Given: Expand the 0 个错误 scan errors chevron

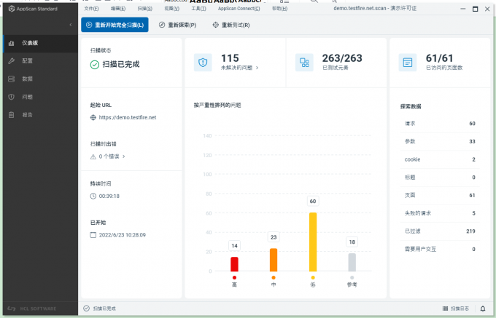Looking at the screenshot, I should (124, 156).
